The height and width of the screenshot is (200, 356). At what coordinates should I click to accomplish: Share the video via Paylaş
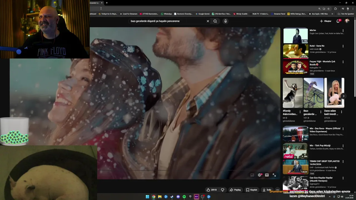235,190
